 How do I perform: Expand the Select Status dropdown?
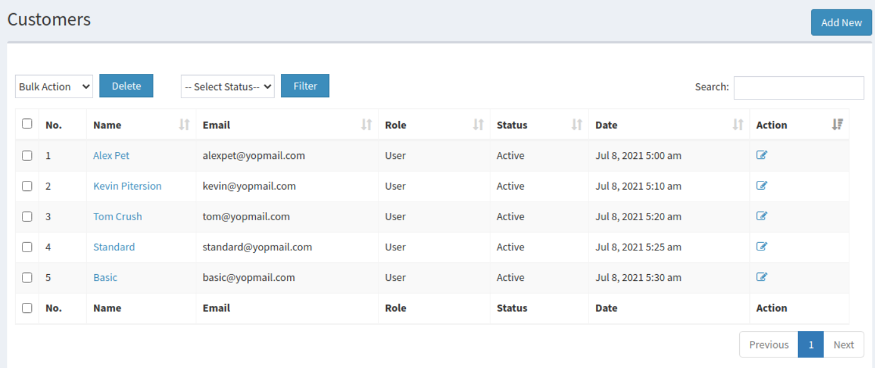tap(228, 87)
